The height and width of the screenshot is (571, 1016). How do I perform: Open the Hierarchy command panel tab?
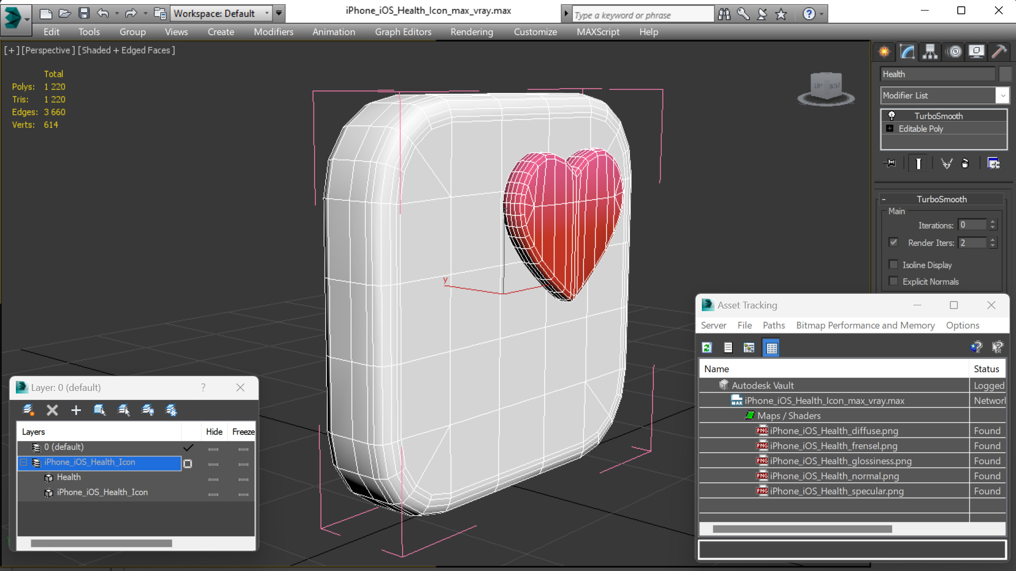pos(930,52)
